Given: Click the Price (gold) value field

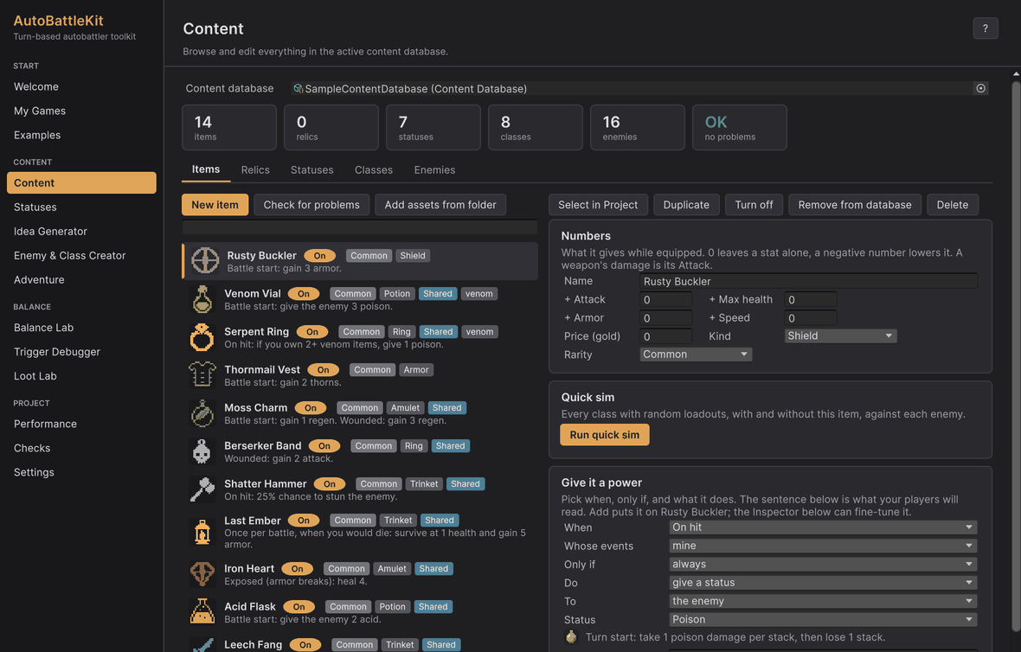Looking at the screenshot, I should coord(665,336).
